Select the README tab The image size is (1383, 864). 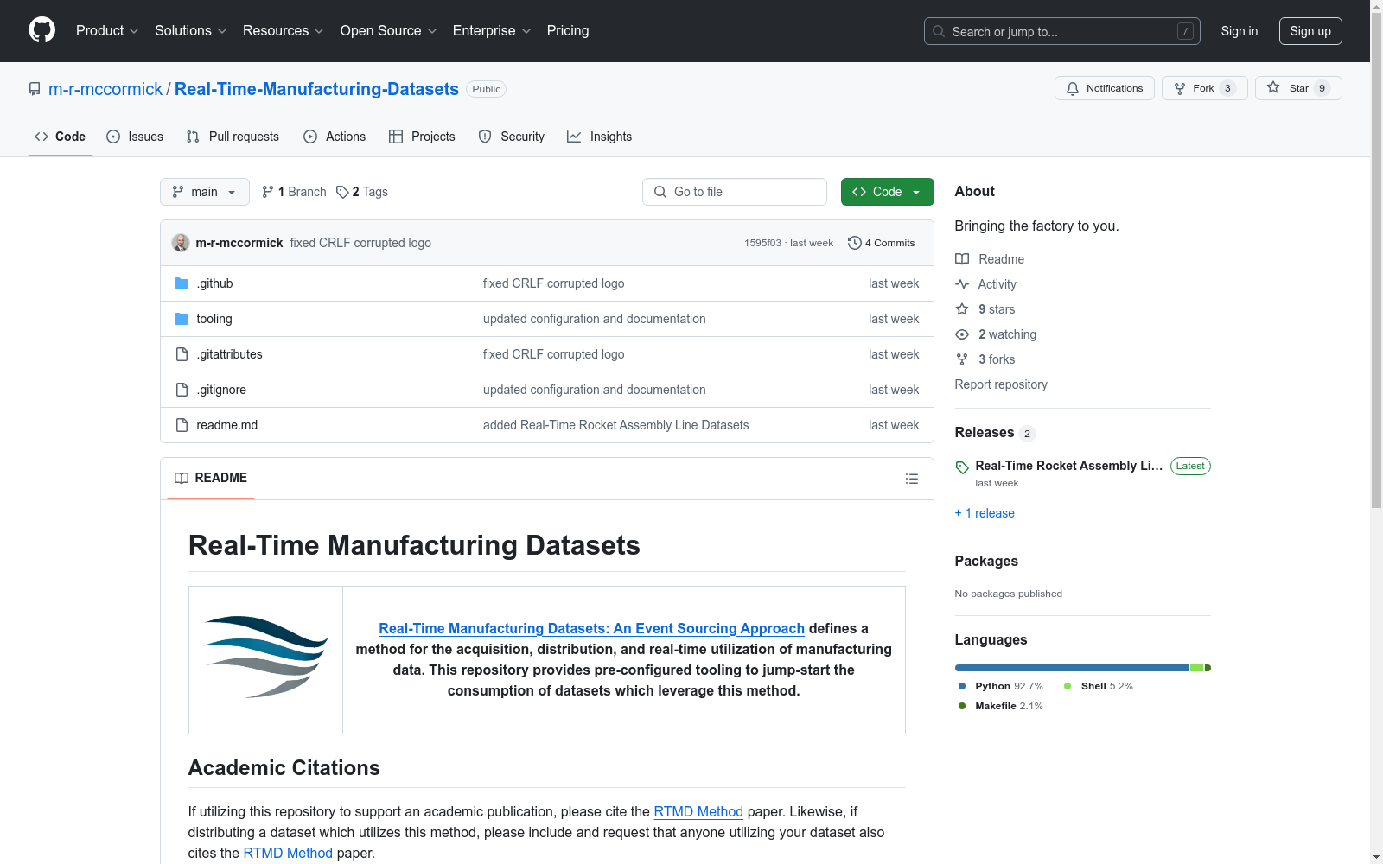[211, 478]
